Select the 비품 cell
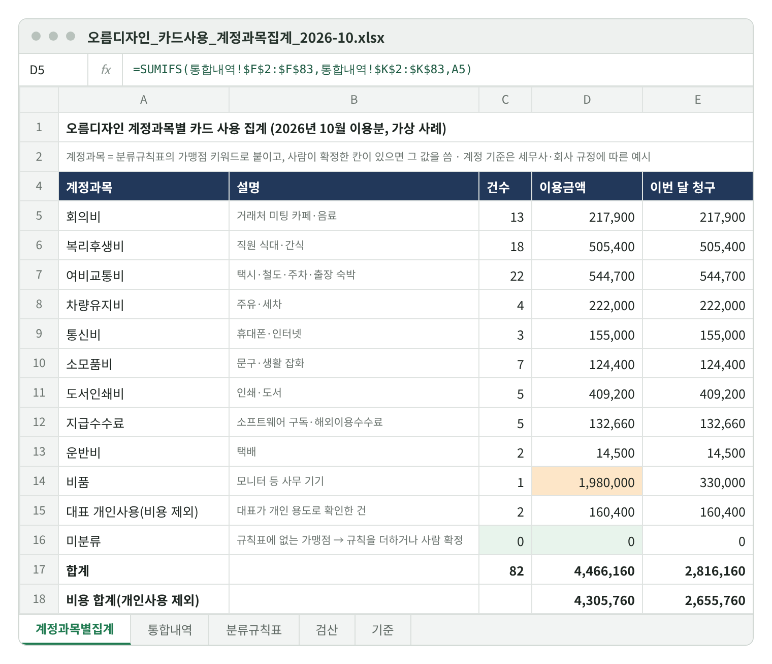 (x=144, y=481)
